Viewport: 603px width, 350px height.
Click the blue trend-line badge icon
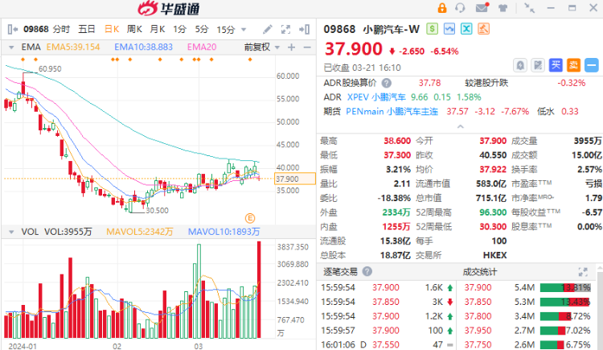click(x=449, y=29)
